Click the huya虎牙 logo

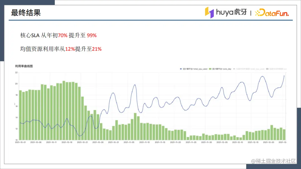tap(226, 13)
